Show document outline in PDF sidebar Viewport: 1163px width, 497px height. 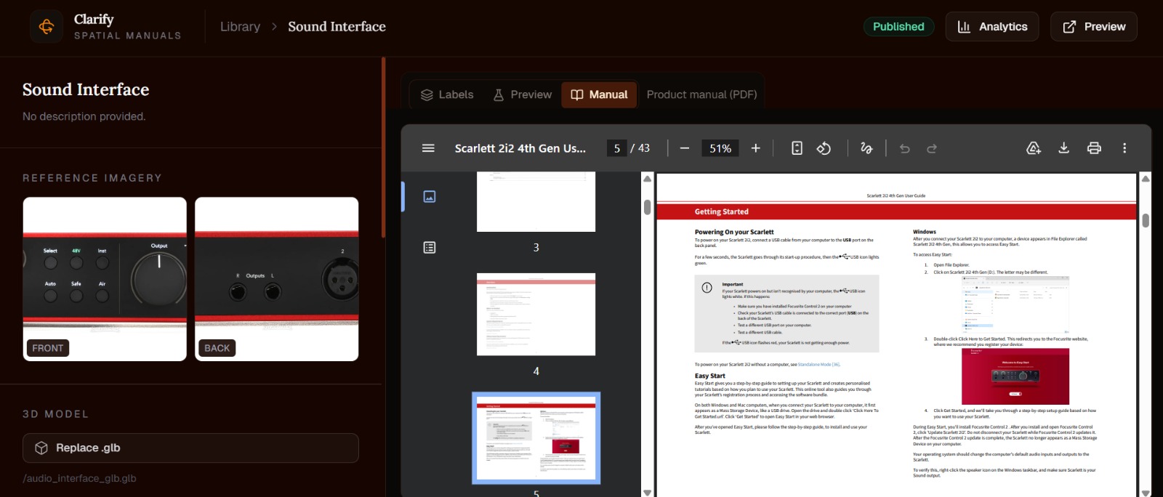430,248
